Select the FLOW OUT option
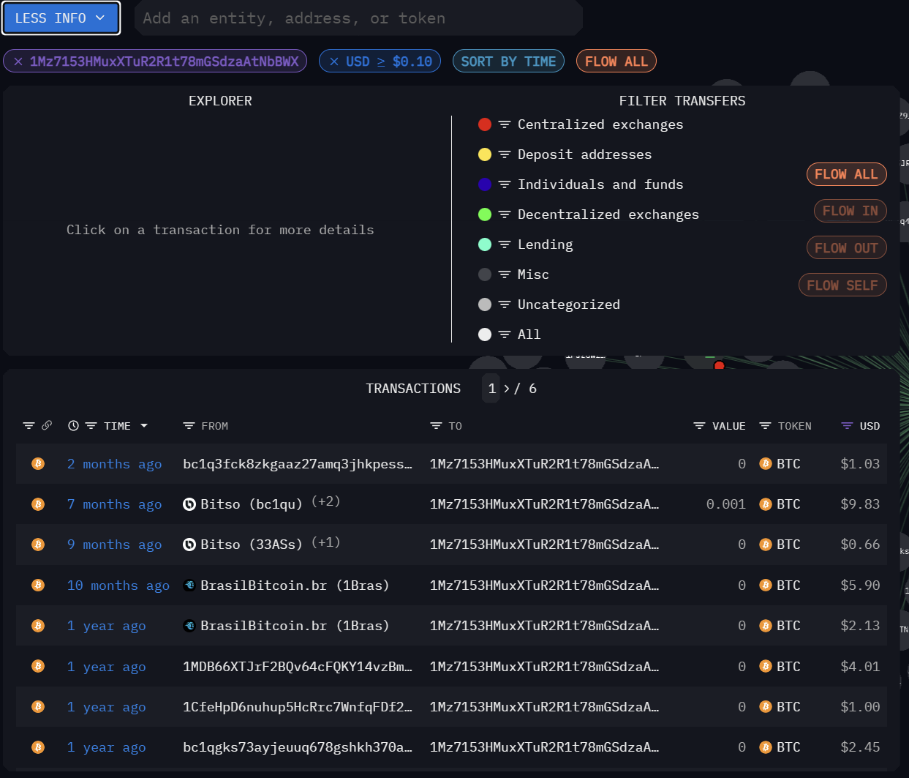The image size is (909, 778). [846, 248]
